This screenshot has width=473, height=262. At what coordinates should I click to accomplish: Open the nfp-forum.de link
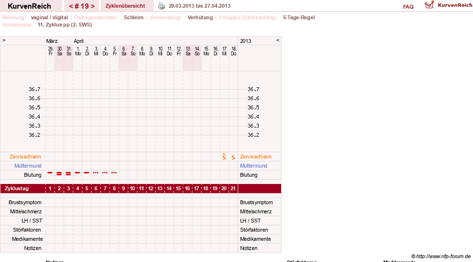(441, 256)
